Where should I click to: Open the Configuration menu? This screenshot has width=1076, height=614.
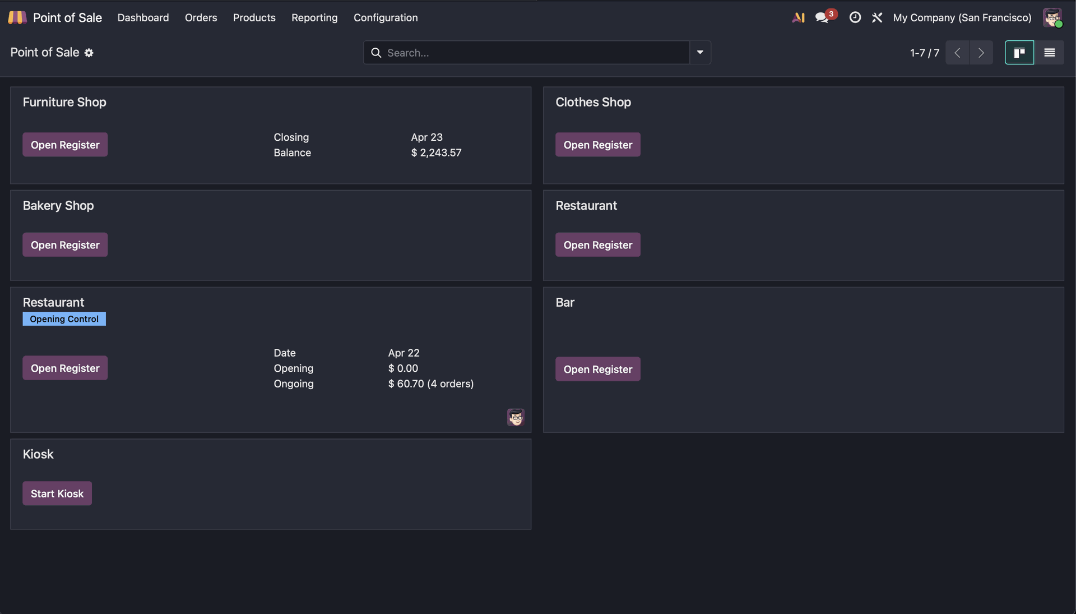click(x=386, y=17)
